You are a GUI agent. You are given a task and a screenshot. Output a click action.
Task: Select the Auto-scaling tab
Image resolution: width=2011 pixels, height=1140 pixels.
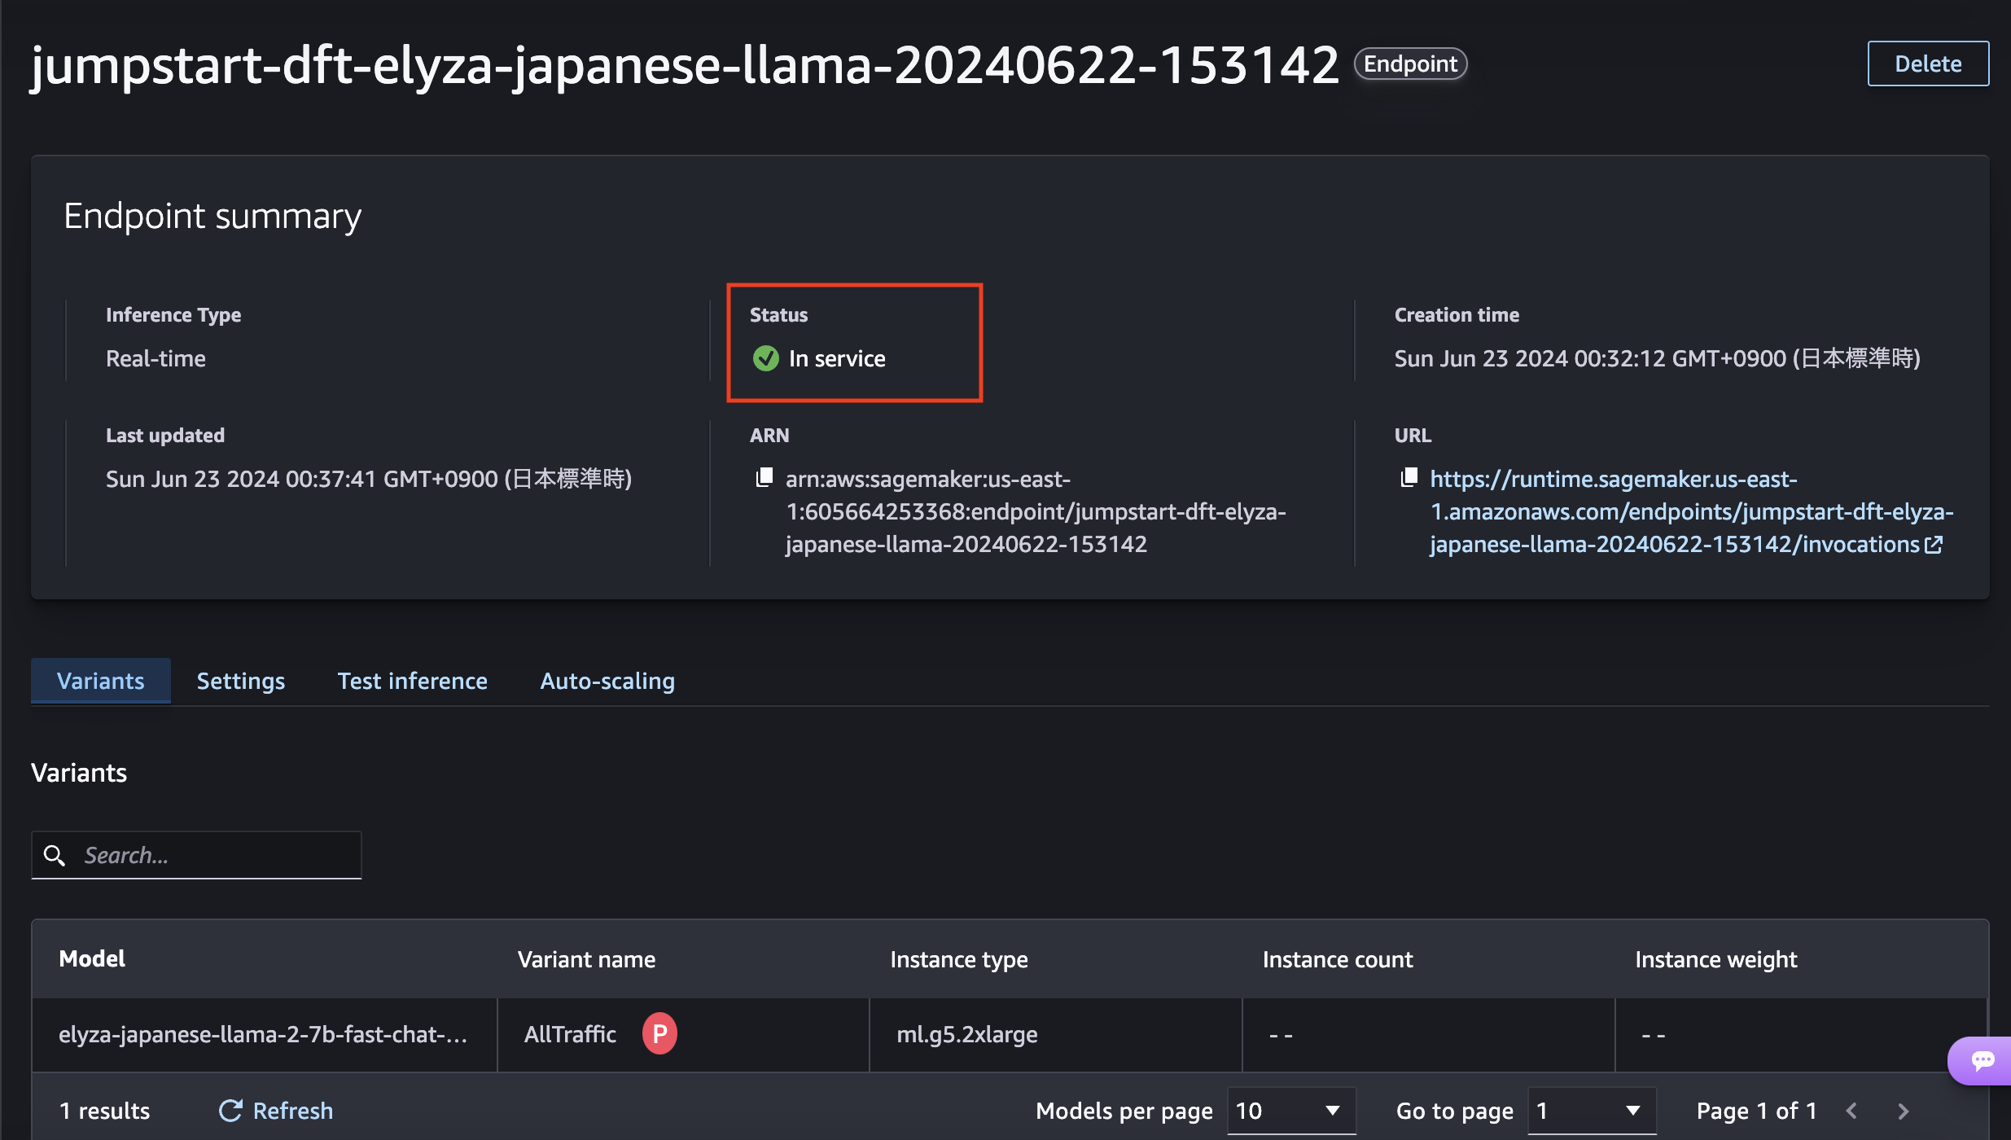[x=607, y=681]
